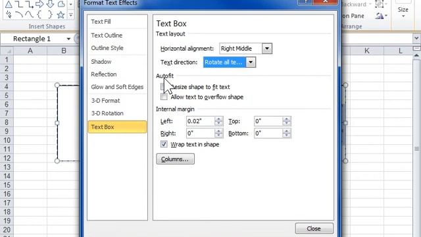Click the rectangle's middle-left sizing handle
The height and width of the screenshot is (237, 421).
pyautogui.click(x=57, y=123)
